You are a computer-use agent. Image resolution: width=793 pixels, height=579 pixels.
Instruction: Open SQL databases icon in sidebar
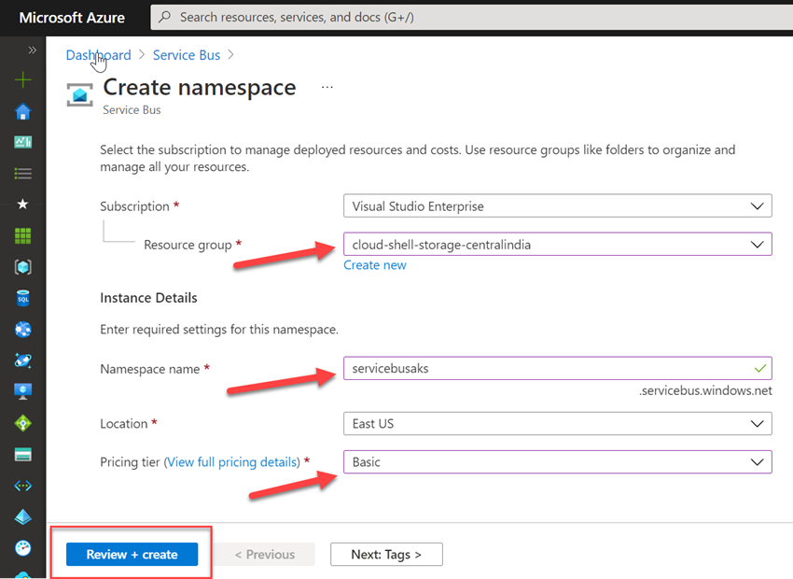point(23,299)
